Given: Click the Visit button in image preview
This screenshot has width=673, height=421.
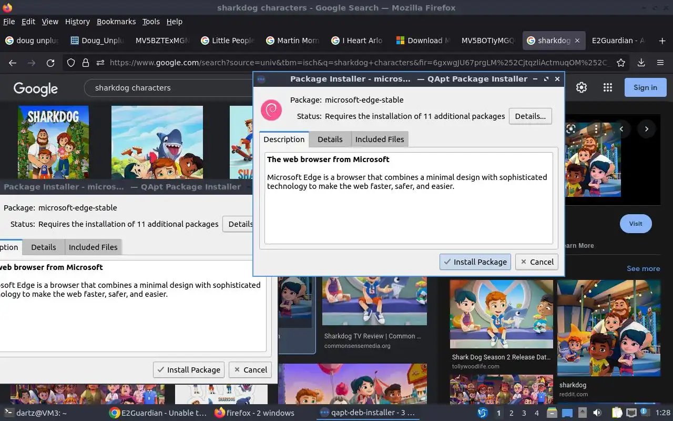Looking at the screenshot, I should [636, 224].
